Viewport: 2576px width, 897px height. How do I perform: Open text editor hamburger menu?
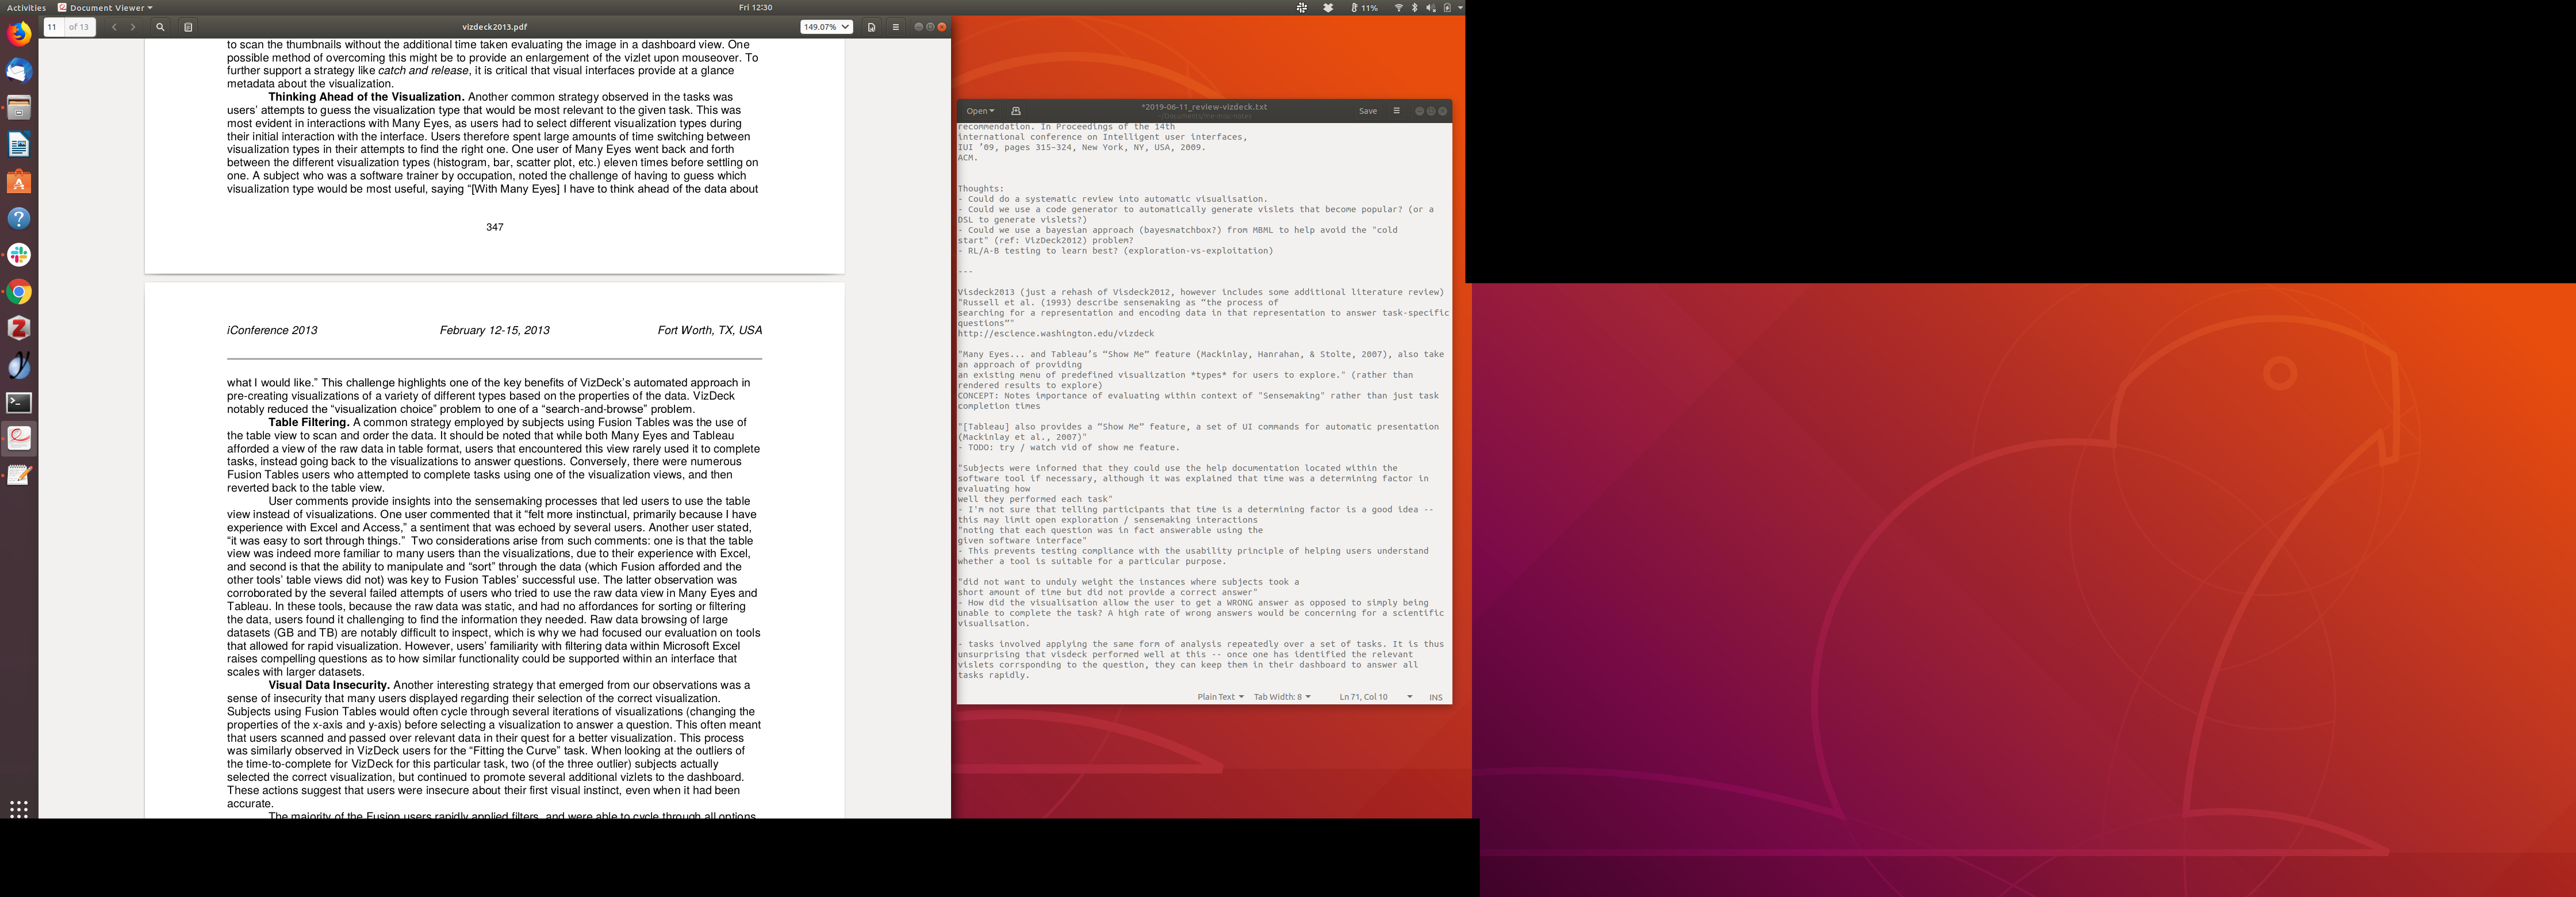pos(1396,111)
